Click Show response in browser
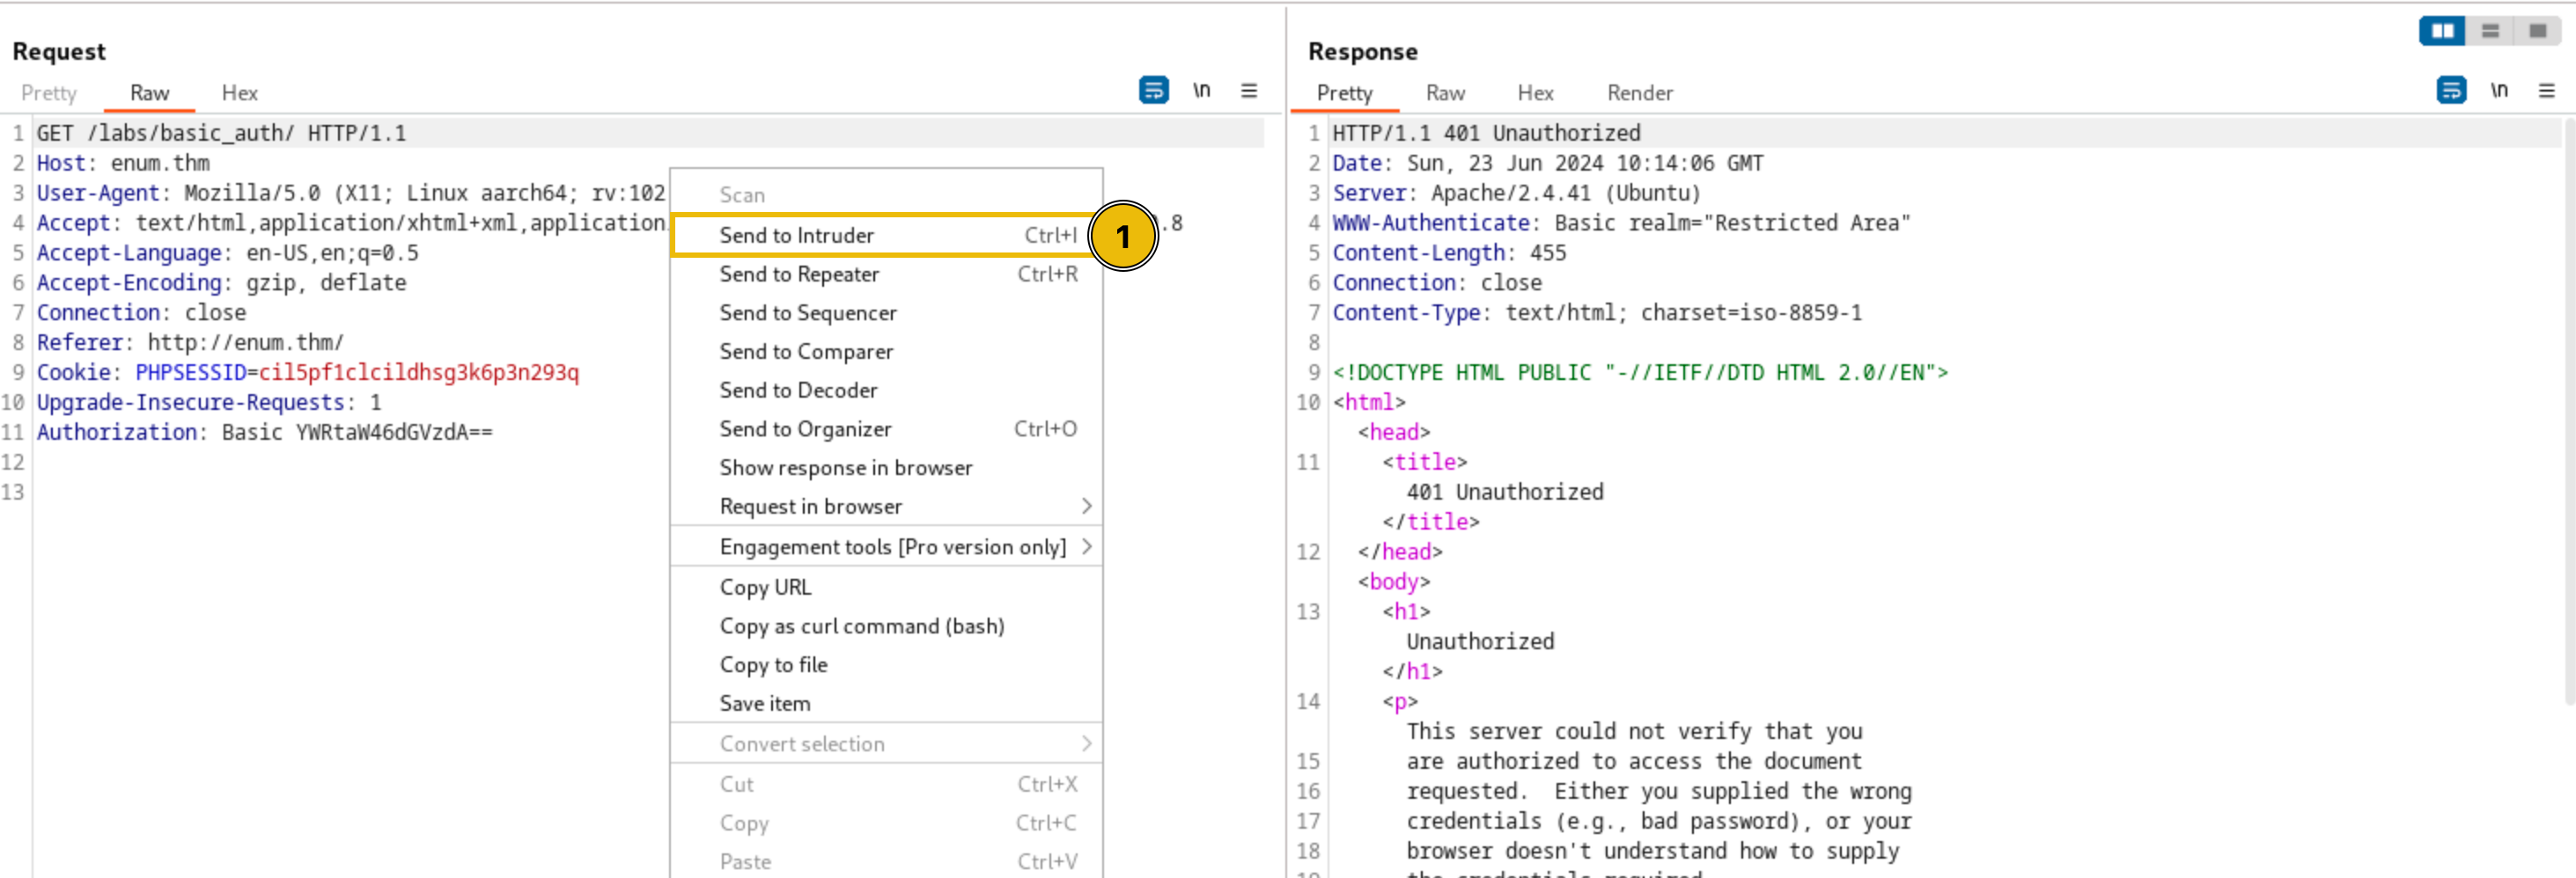Viewport: 2576px width, 878px height. 885,467
